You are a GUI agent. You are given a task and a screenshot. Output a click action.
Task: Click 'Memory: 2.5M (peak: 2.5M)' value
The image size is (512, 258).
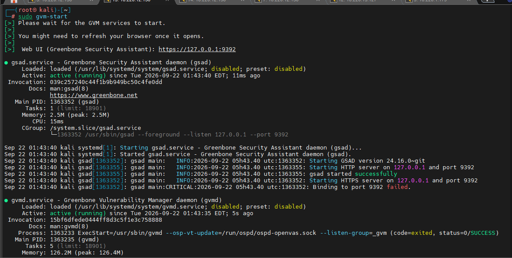[x=80, y=115]
